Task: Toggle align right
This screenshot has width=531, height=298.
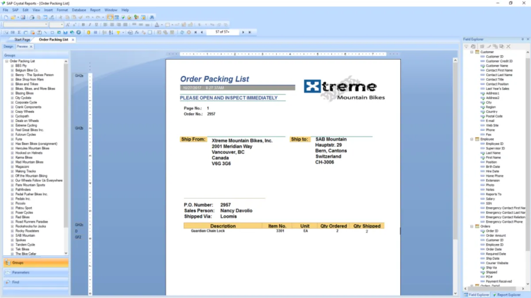Action: (119, 25)
